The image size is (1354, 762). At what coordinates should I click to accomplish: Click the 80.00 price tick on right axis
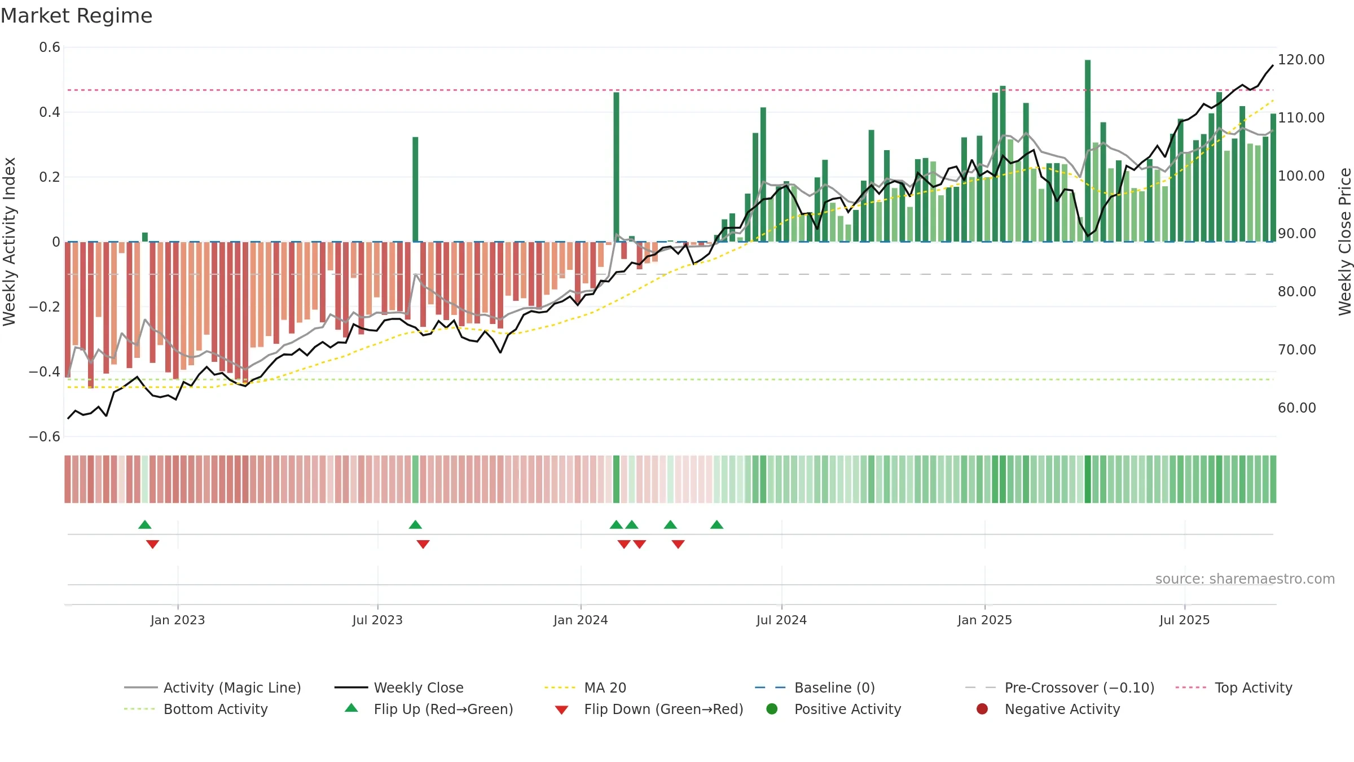coord(1296,291)
